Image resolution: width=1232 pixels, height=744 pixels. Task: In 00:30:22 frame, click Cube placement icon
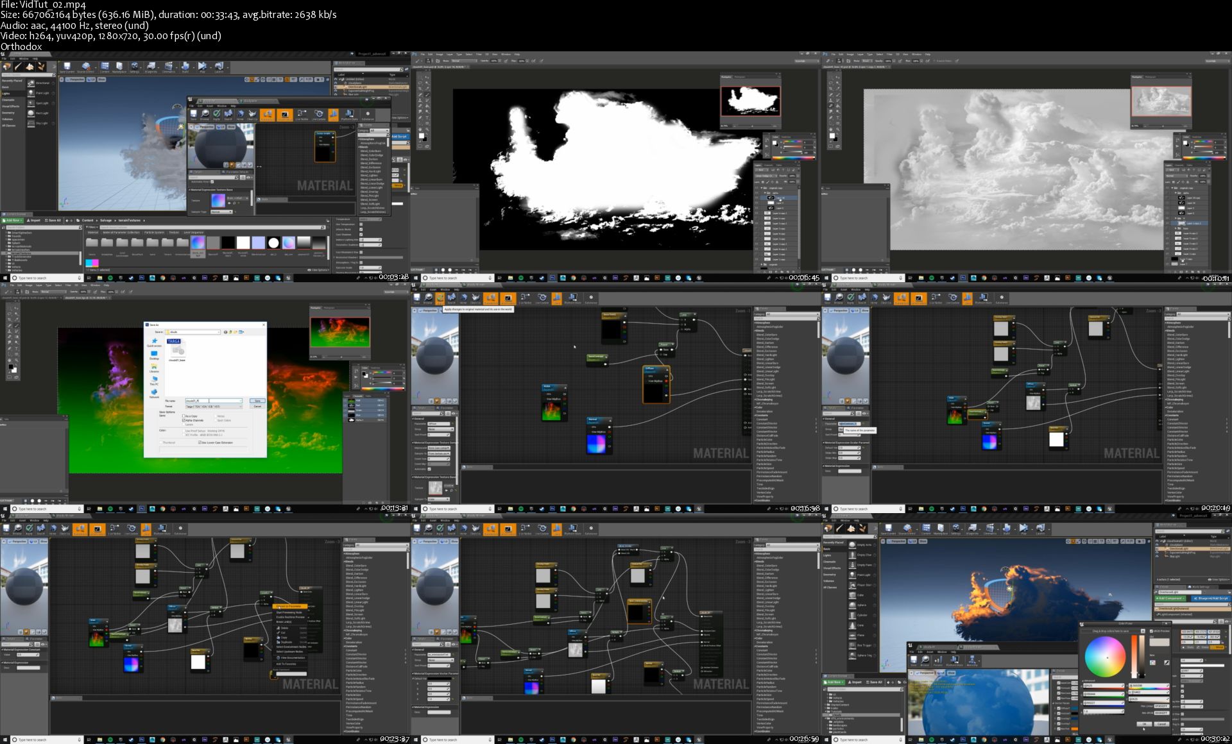pos(851,595)
